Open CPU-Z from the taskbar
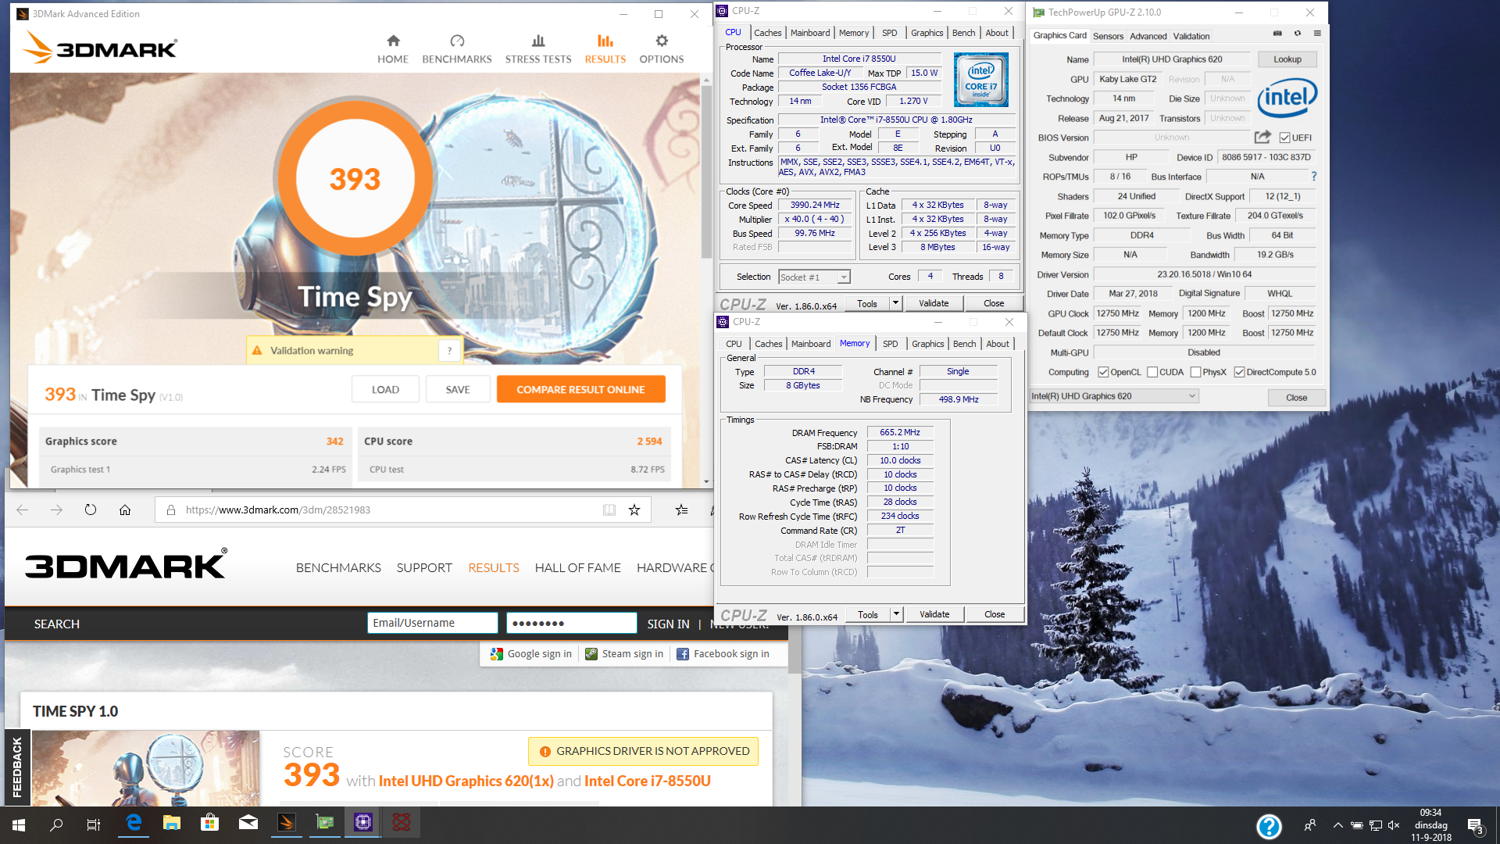The width and height of the screenshot is (1500, 844). (x=363, y=824)
